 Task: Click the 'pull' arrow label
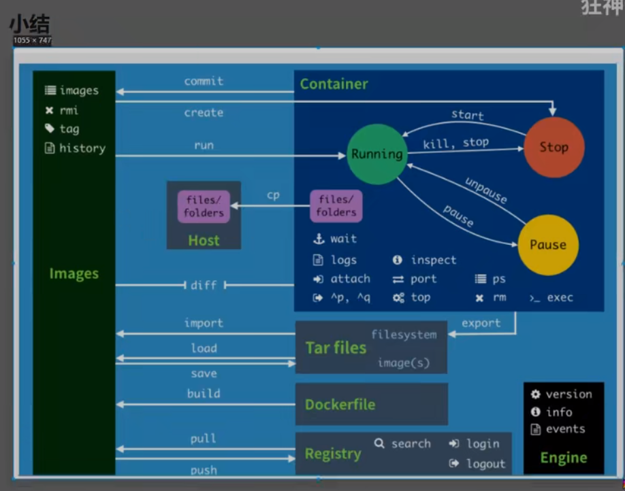[x=204, y=439]
